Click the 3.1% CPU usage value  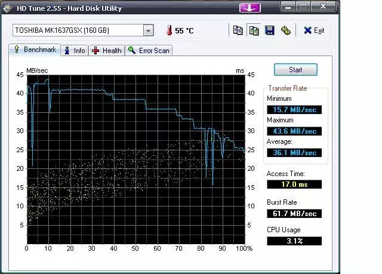tap(294, 241)
